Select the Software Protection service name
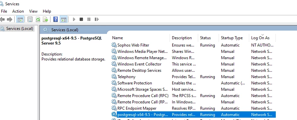Screen dimensions: 297x120 click(x=135, y=83)
